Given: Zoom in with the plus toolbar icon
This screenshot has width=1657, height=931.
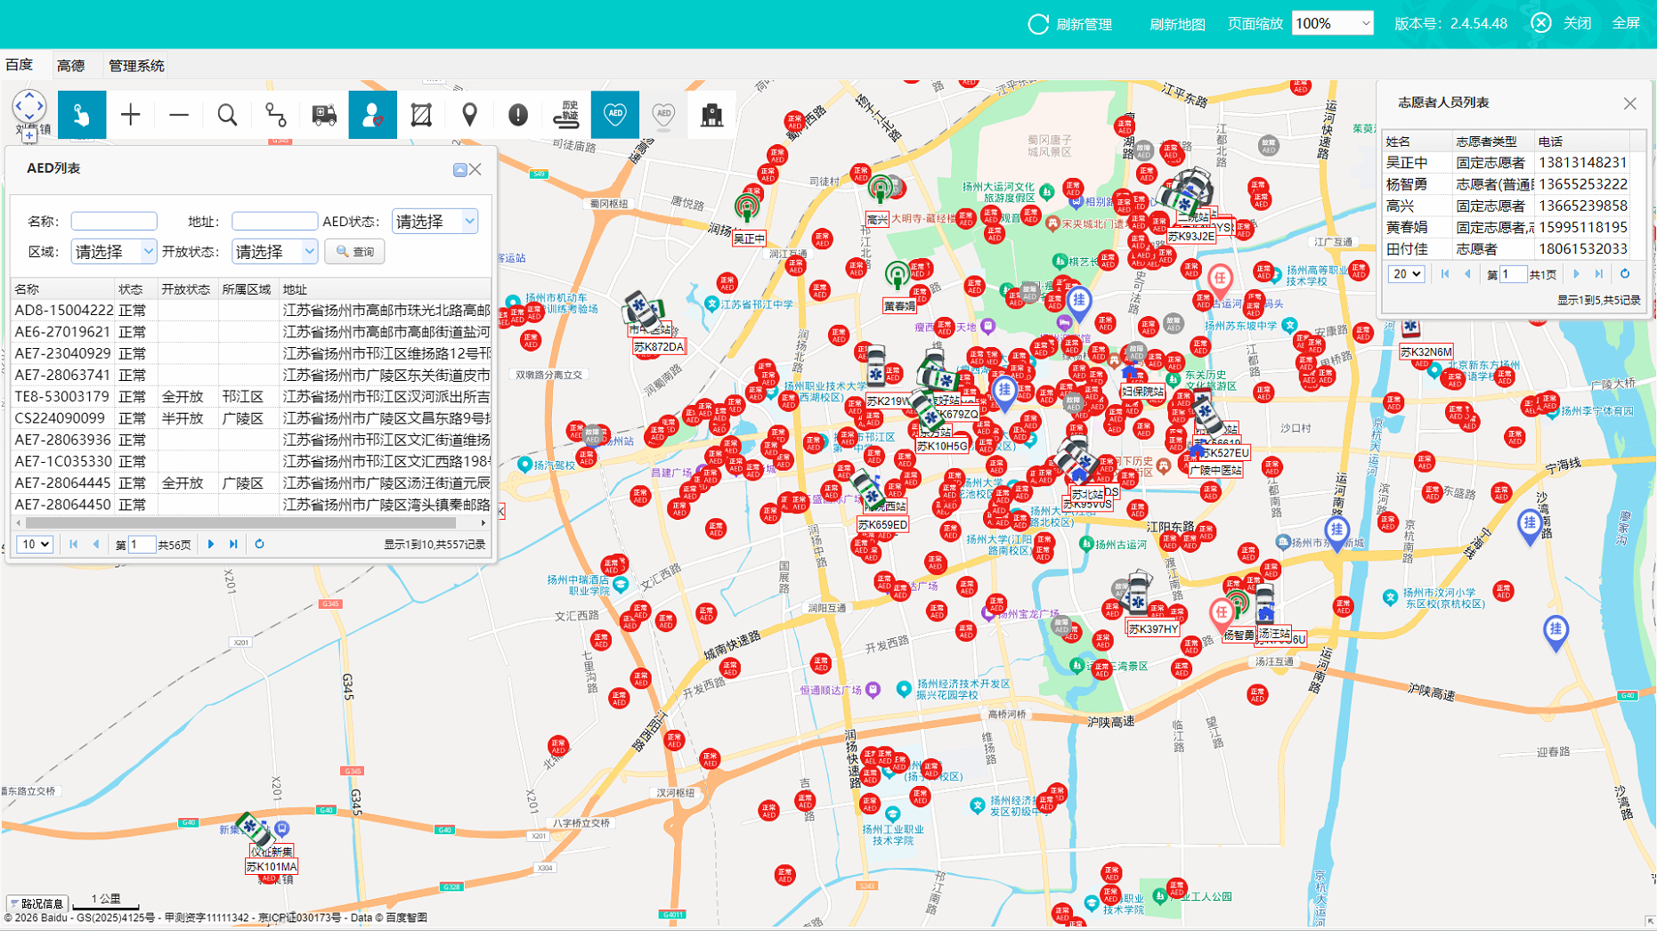Looking at the screenshot, I should pos(131,115).
